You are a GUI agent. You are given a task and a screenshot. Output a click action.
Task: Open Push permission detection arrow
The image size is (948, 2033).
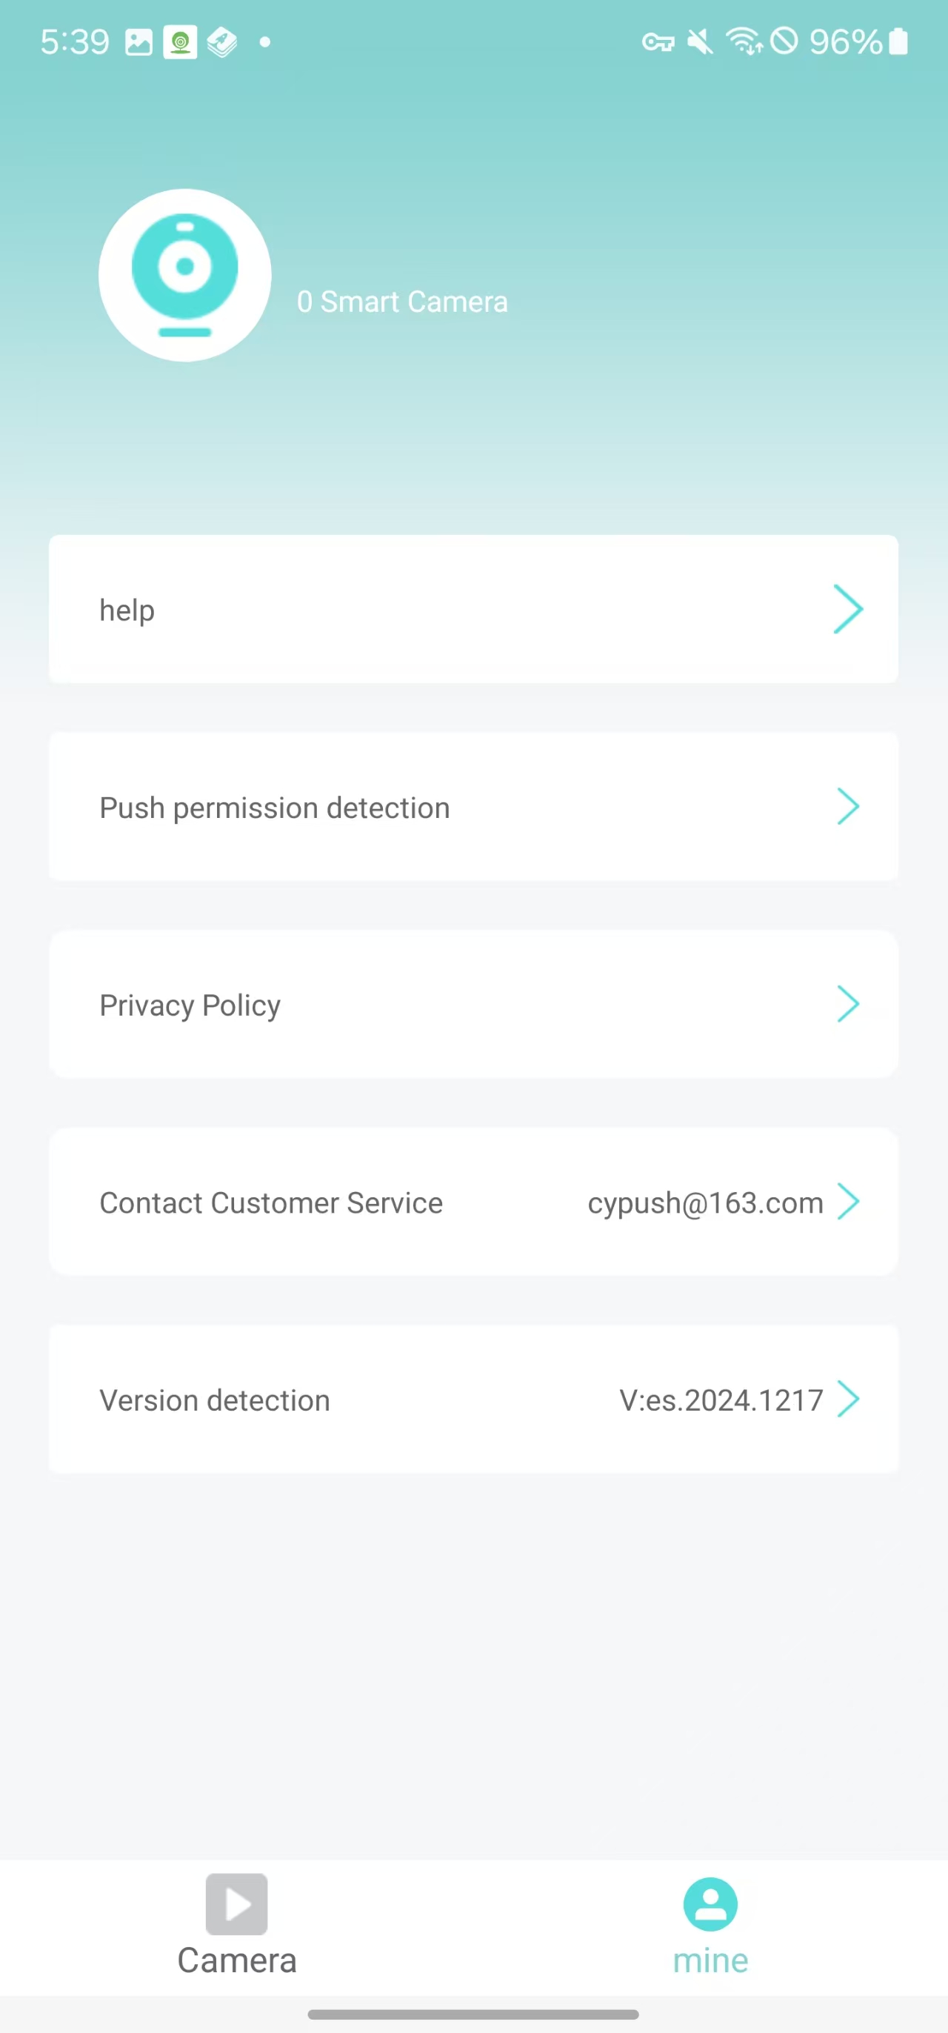point(848,807)
